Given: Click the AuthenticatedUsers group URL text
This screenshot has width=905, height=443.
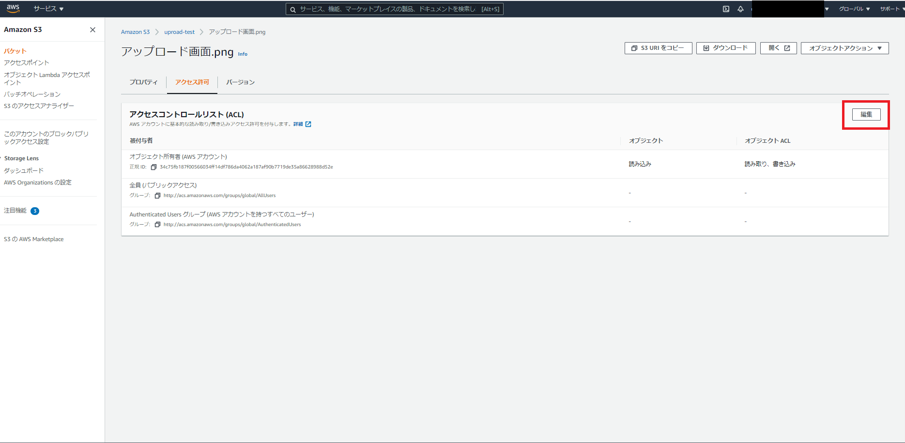Looking at the screenshot, I should pos(232,225).
